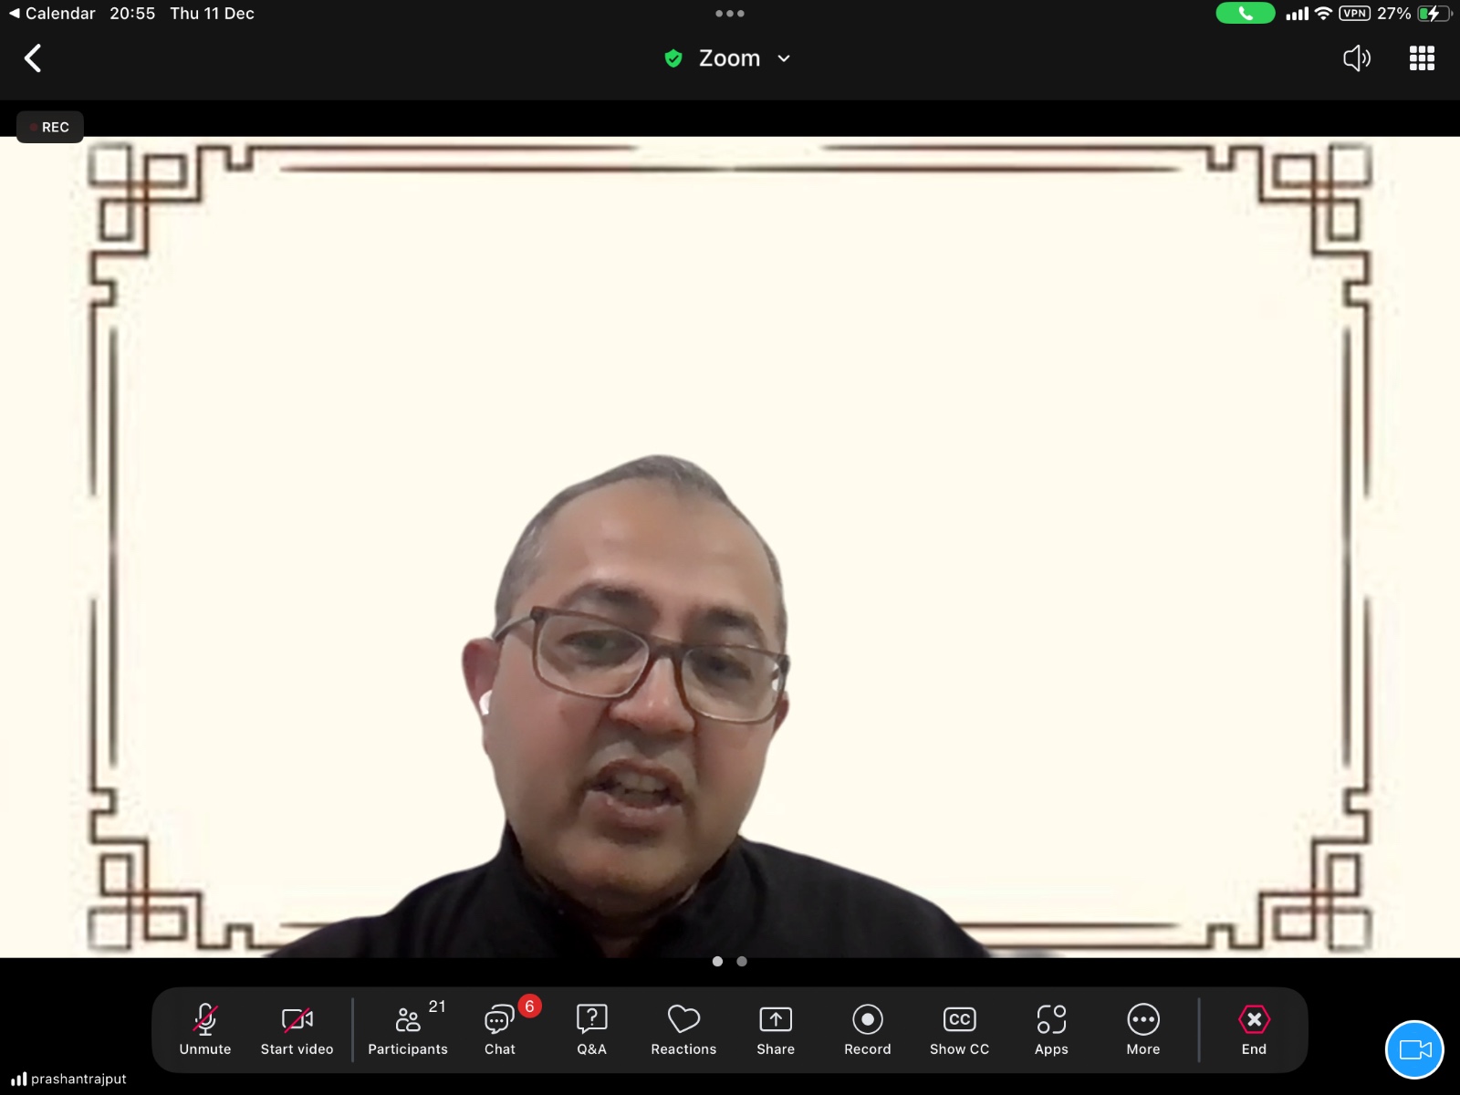Unmute the microphone

coord(205,1028)
